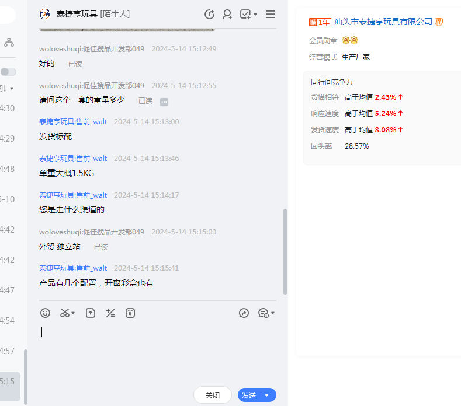Click the chat conversation scrollbar
Image resolution: width=461 pixels, height=406 pixels.
(x=285, y=251)
